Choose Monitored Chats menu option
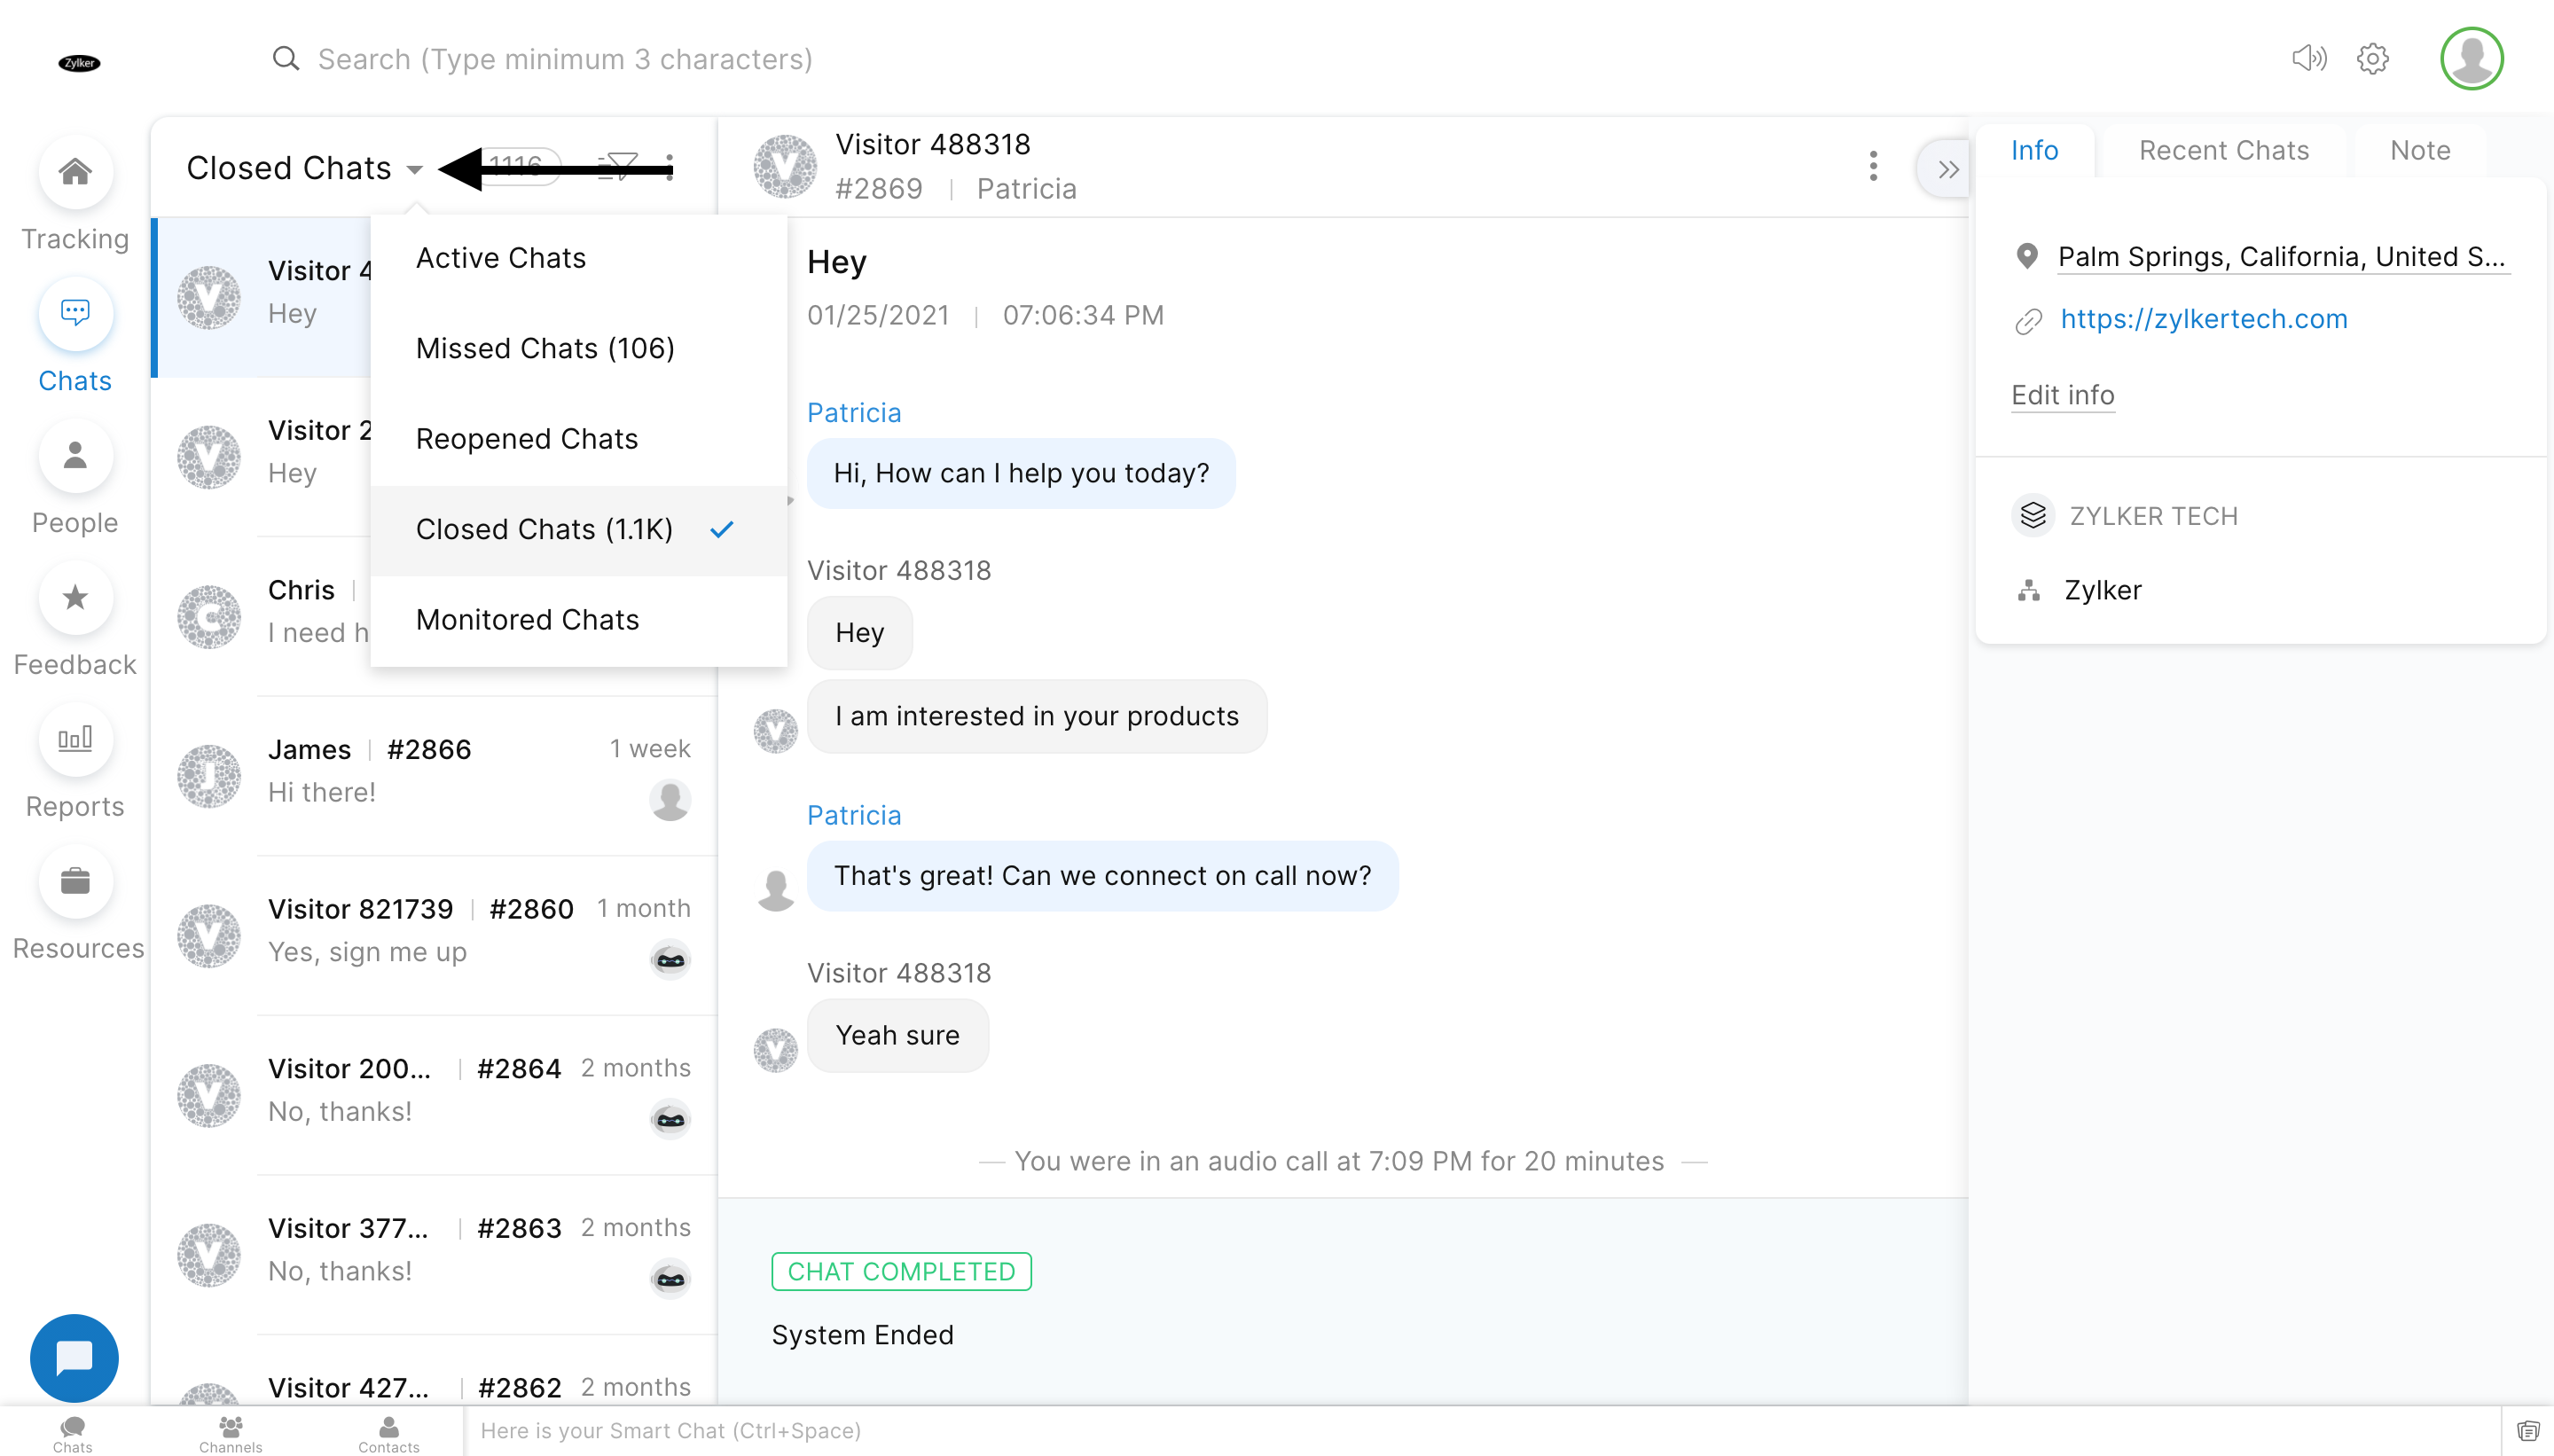 click(x=527, y=620)
